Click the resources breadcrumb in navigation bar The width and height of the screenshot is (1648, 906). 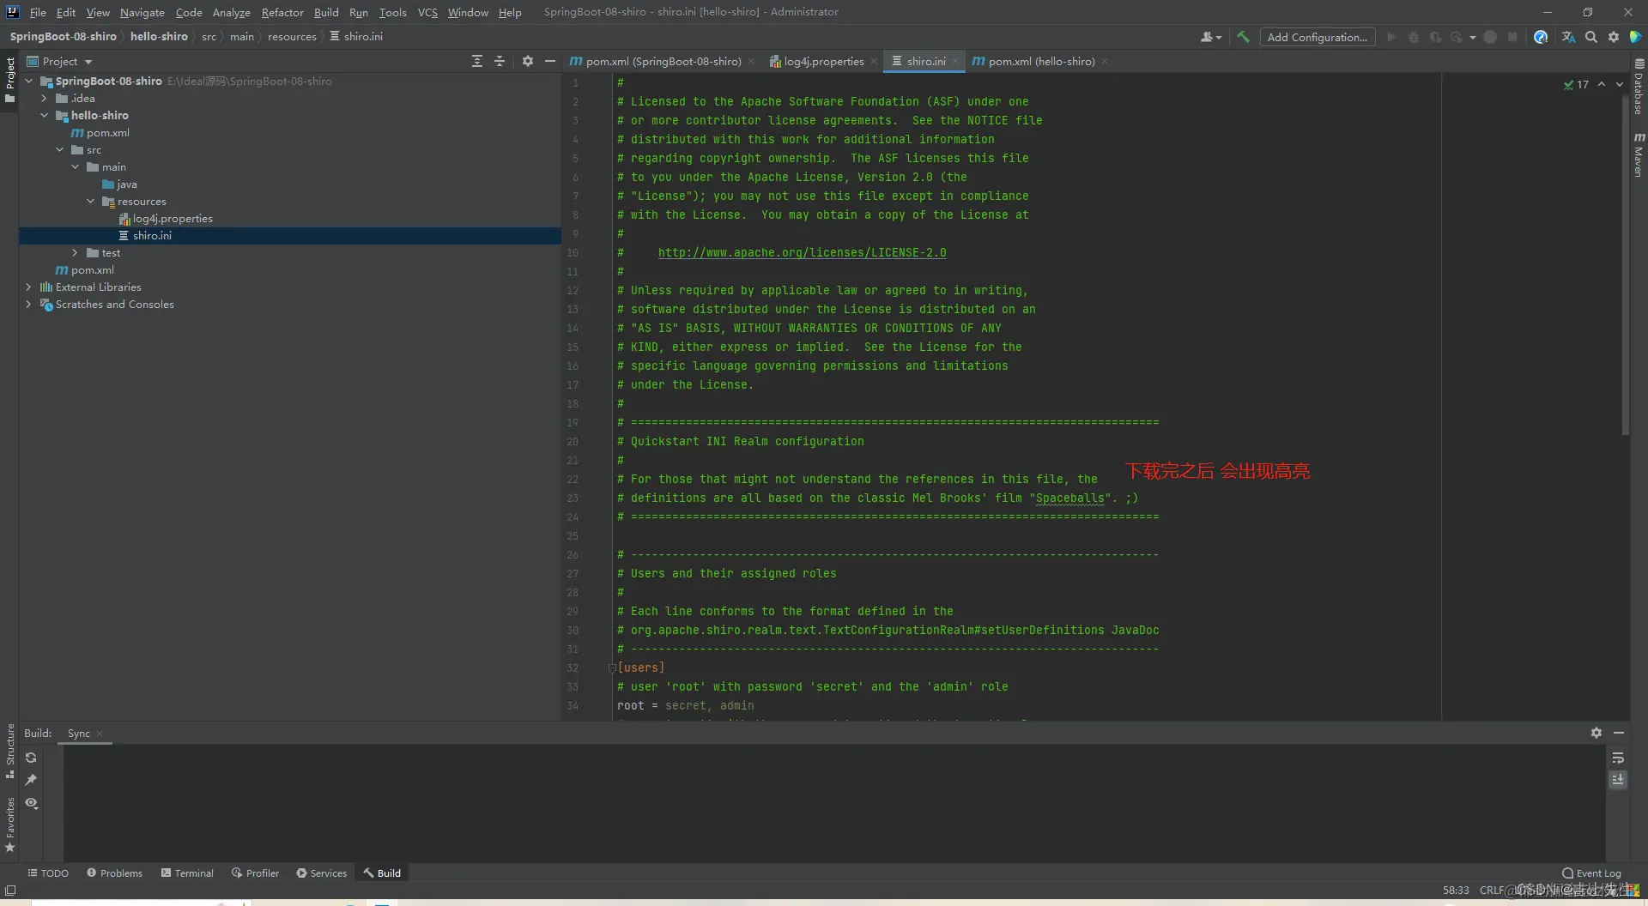coord(292,36)
